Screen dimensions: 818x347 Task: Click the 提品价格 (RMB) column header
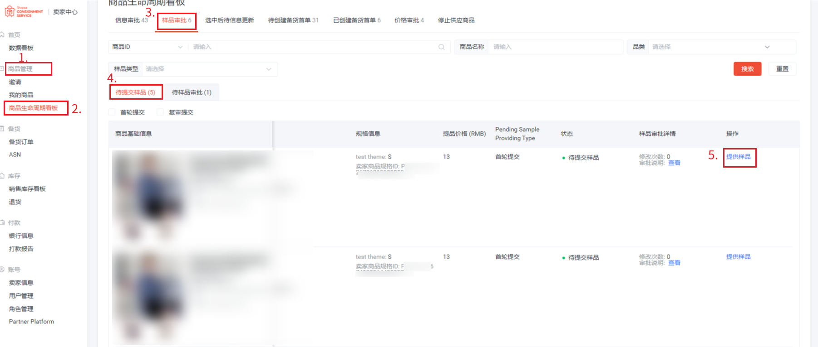pos(464,134)
